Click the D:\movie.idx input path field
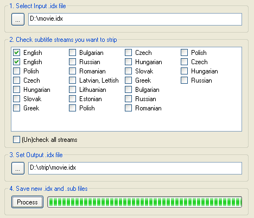This screenshot has width=254, height=218. tap(135, 19)
